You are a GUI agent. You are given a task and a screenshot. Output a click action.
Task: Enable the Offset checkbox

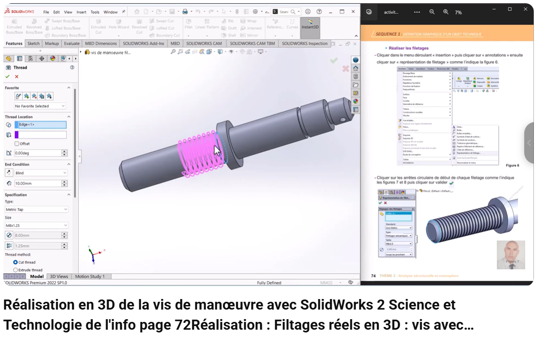[17, 144]
